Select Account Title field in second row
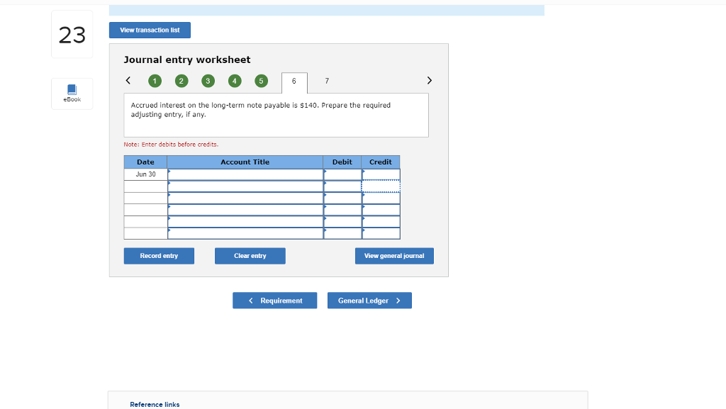Viewport: 726px width, 409px height. tap(245, 186)
